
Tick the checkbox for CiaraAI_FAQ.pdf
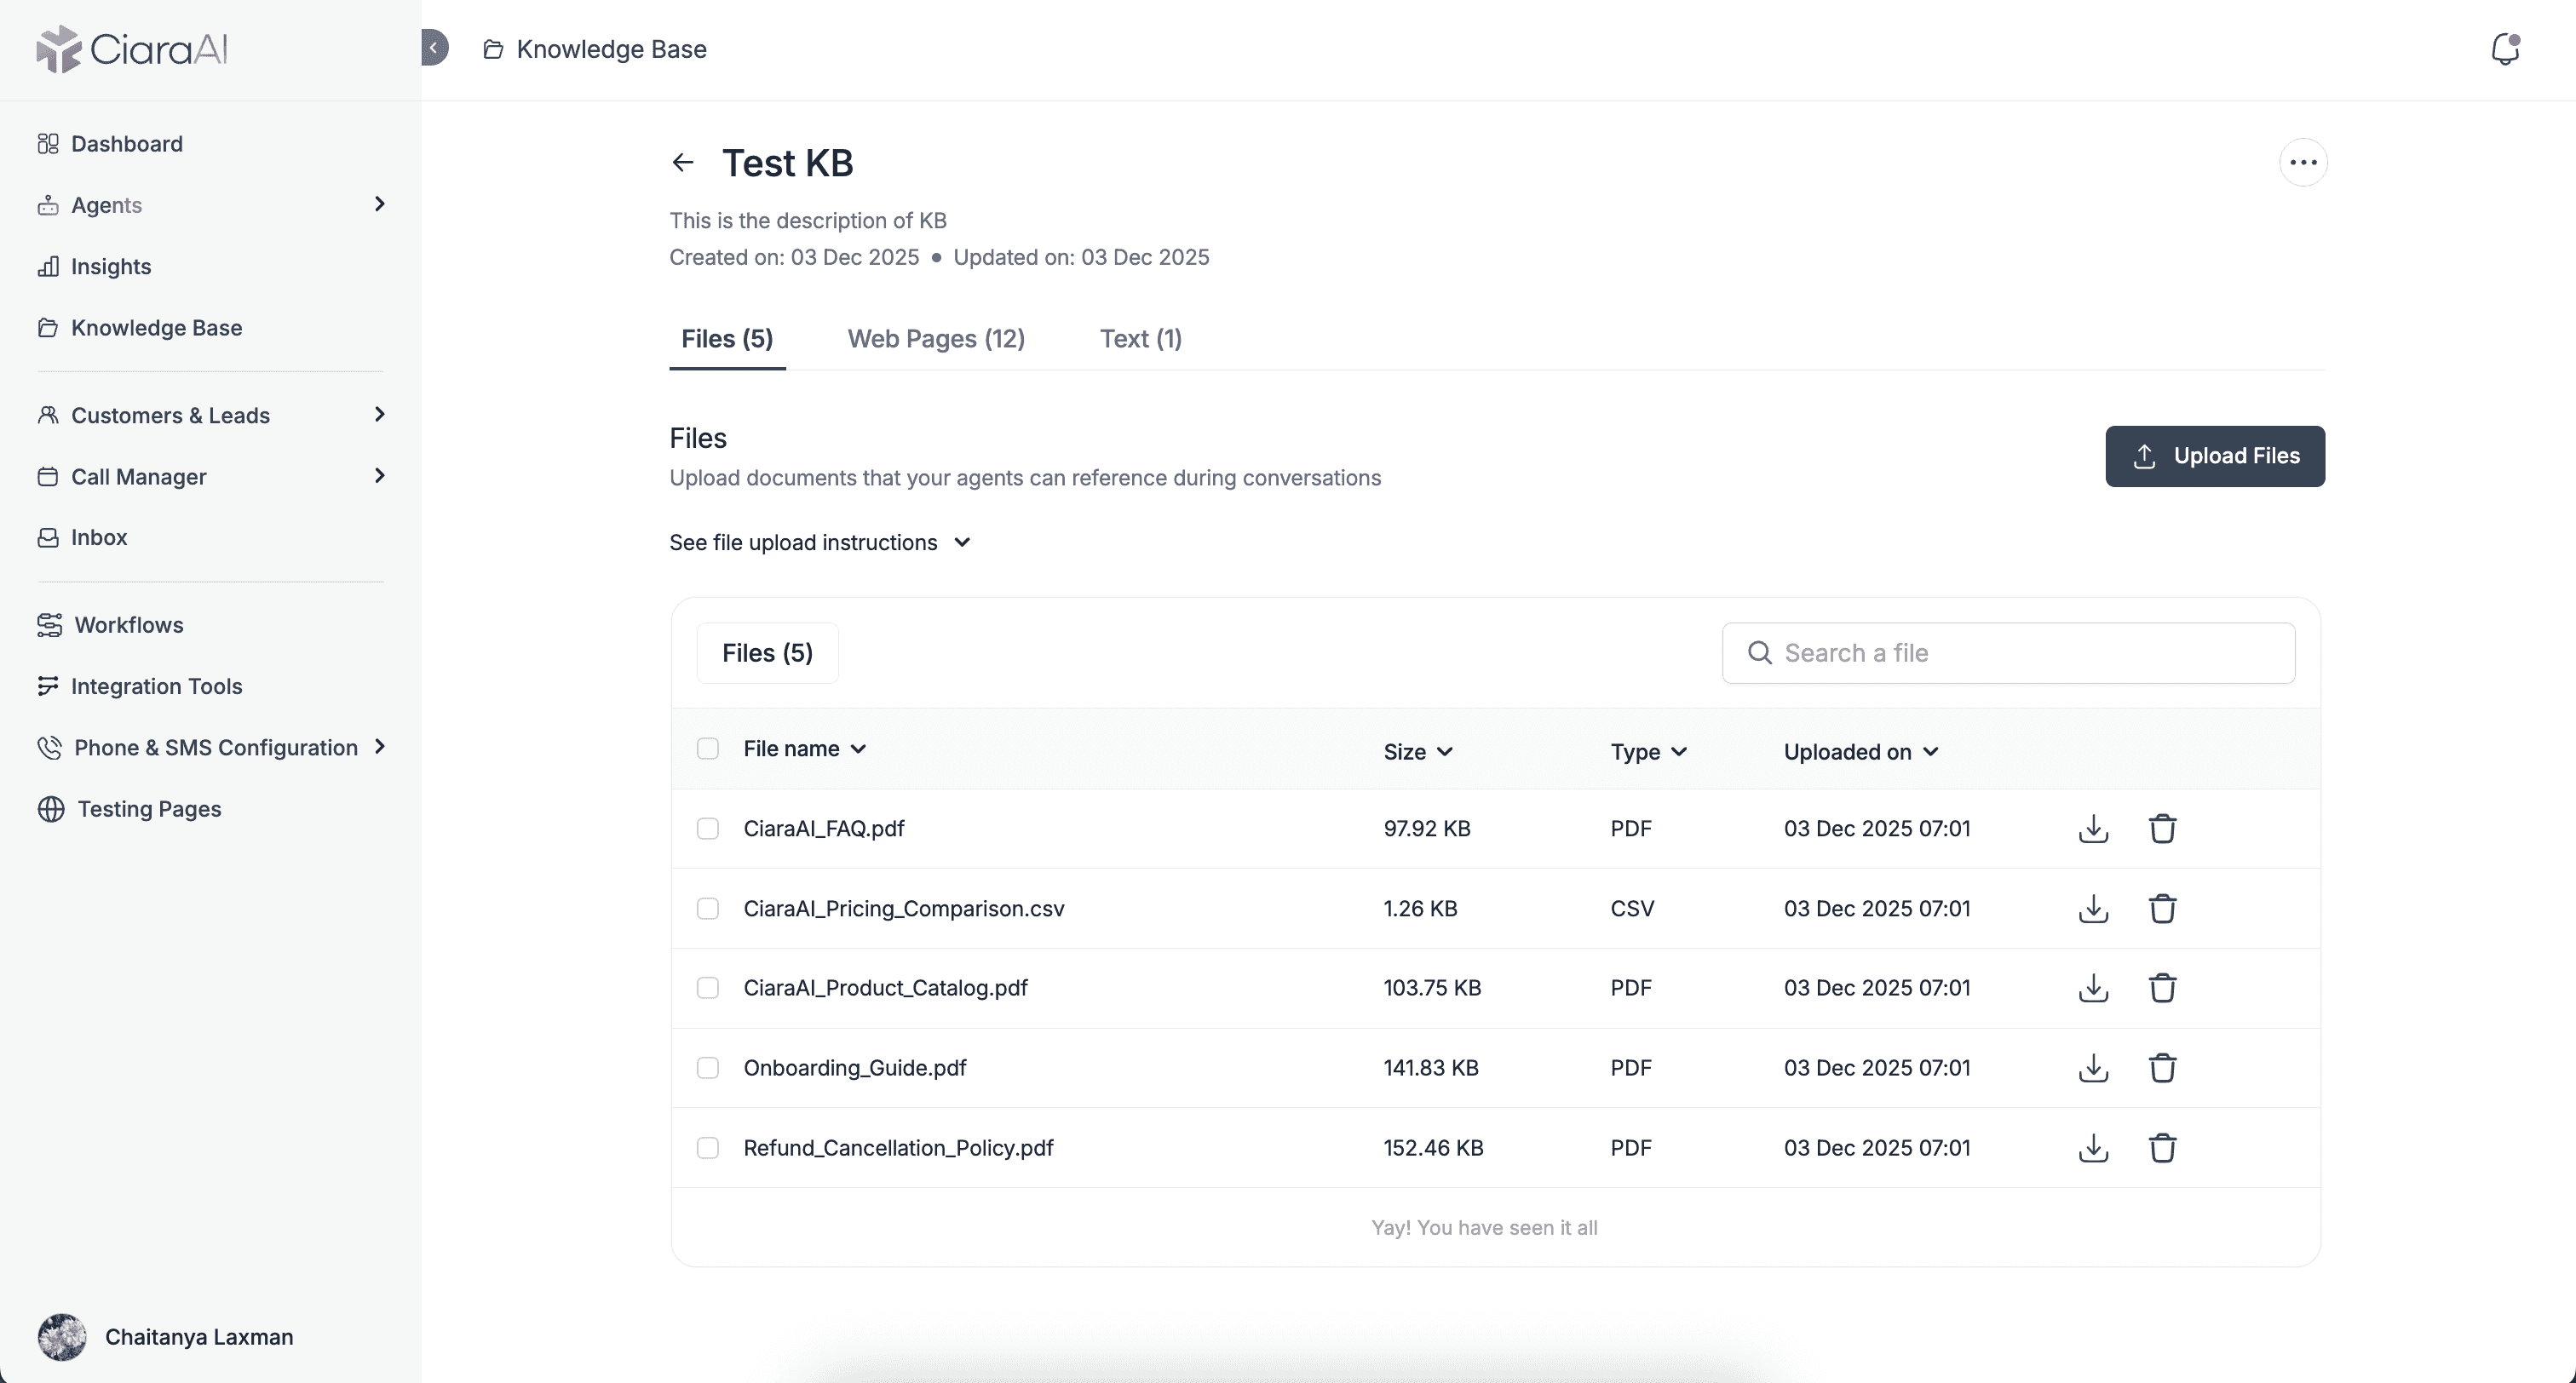(708, 828)
